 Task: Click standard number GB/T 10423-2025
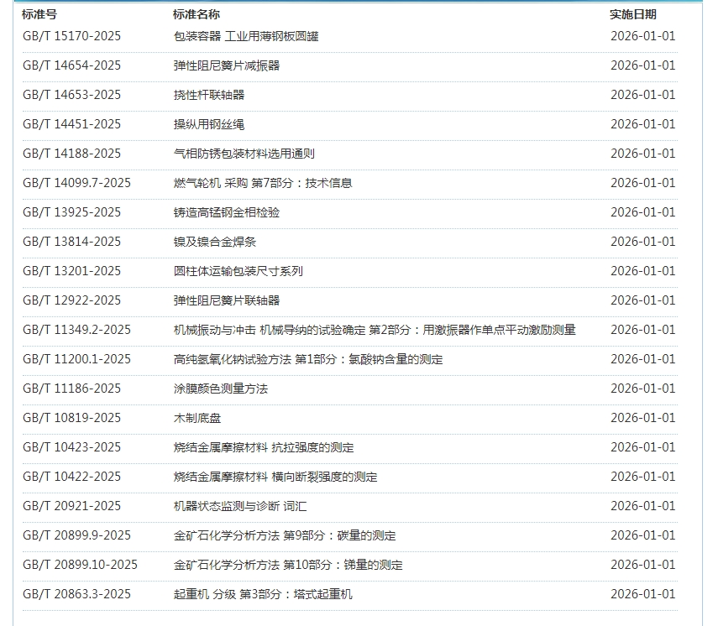coord(71,447)
